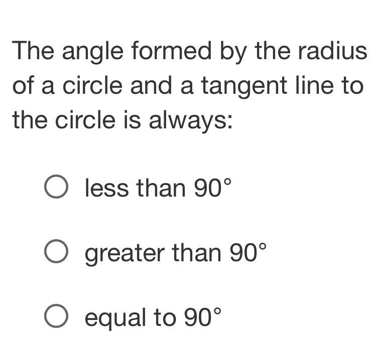Click the '90°' in the 'less than' option
Viewport: 374px width, 347px height.
pos(212,188)
